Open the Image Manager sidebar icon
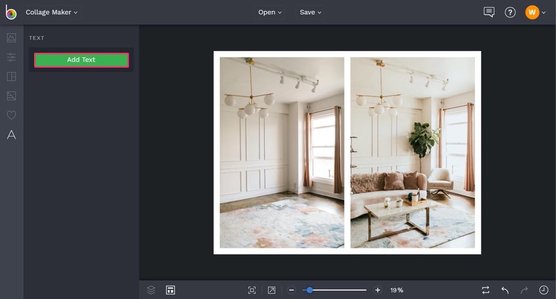This screenshot has width=556, height=299. (11, 38)
